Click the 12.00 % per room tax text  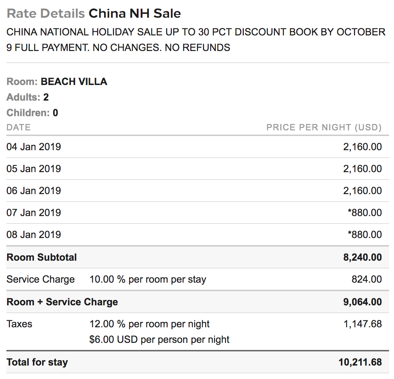150,324
